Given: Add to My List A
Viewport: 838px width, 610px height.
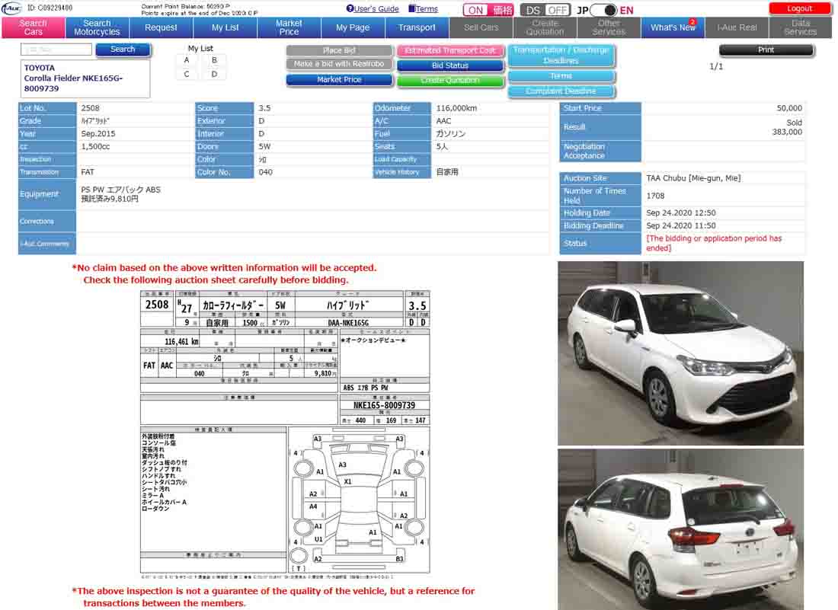Looking at the screenshot, I should 187,60.
